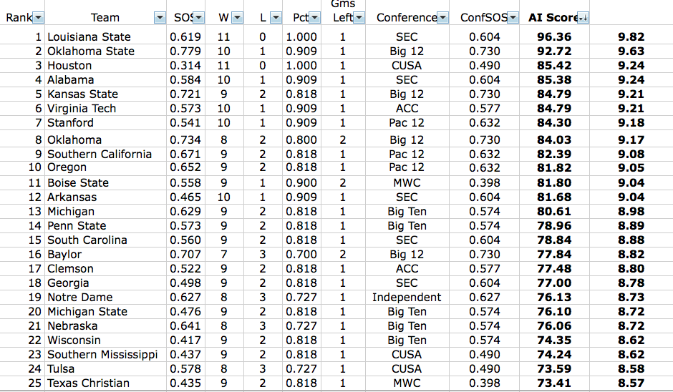The height and width of the screenshot is (392, 673).
Task: Click the AI Score value 73.41
Action: click(554, 383)
